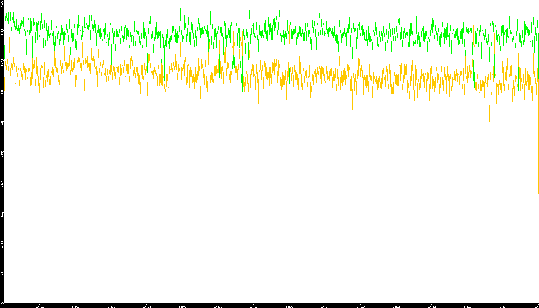Click the 6383 value axis label
The width and height of the screenshot is (539, 308).
2,32
